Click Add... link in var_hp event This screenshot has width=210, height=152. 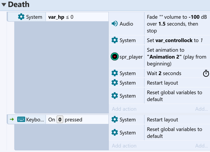point(201,109)
